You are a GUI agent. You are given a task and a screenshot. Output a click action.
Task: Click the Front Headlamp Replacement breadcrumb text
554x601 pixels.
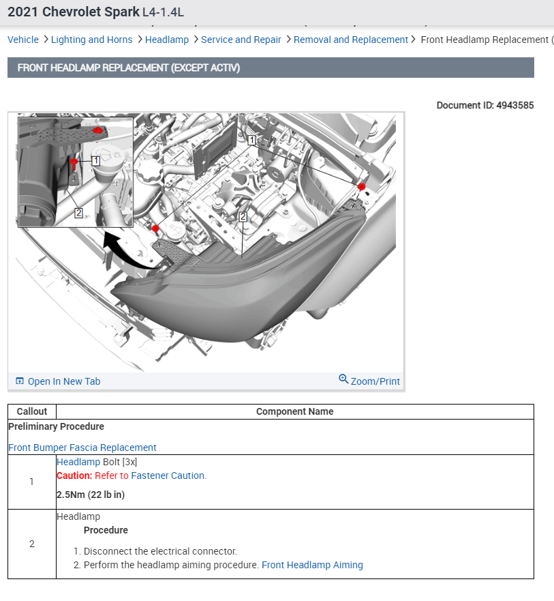click(487, 40)
